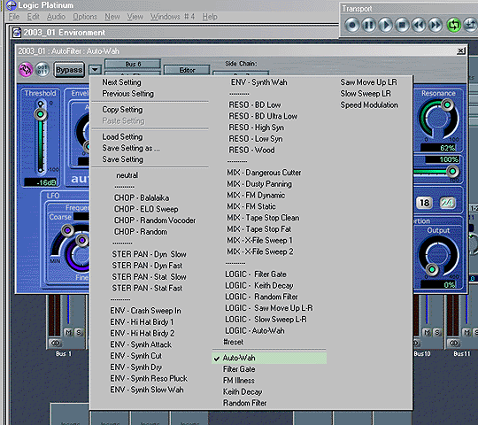
Task: Select RESO - Wood preset
Action: coord(251,150)
